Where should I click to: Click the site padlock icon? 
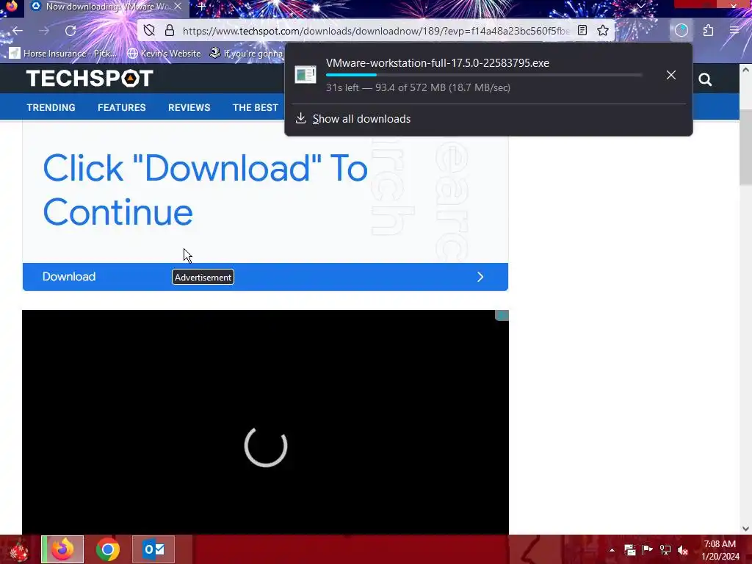(x=170, y=31)
